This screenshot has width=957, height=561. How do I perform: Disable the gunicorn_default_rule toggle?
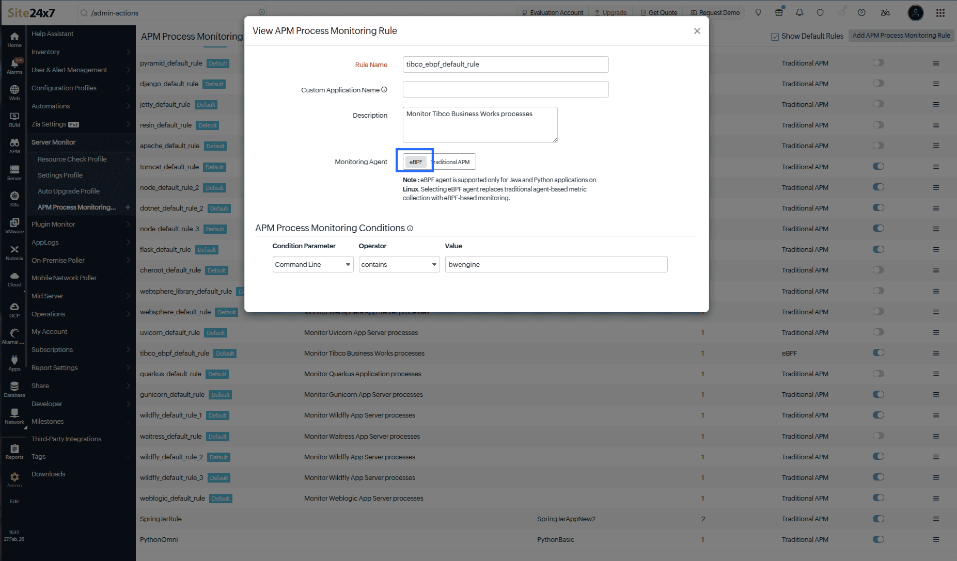click(x=878, y=394)
